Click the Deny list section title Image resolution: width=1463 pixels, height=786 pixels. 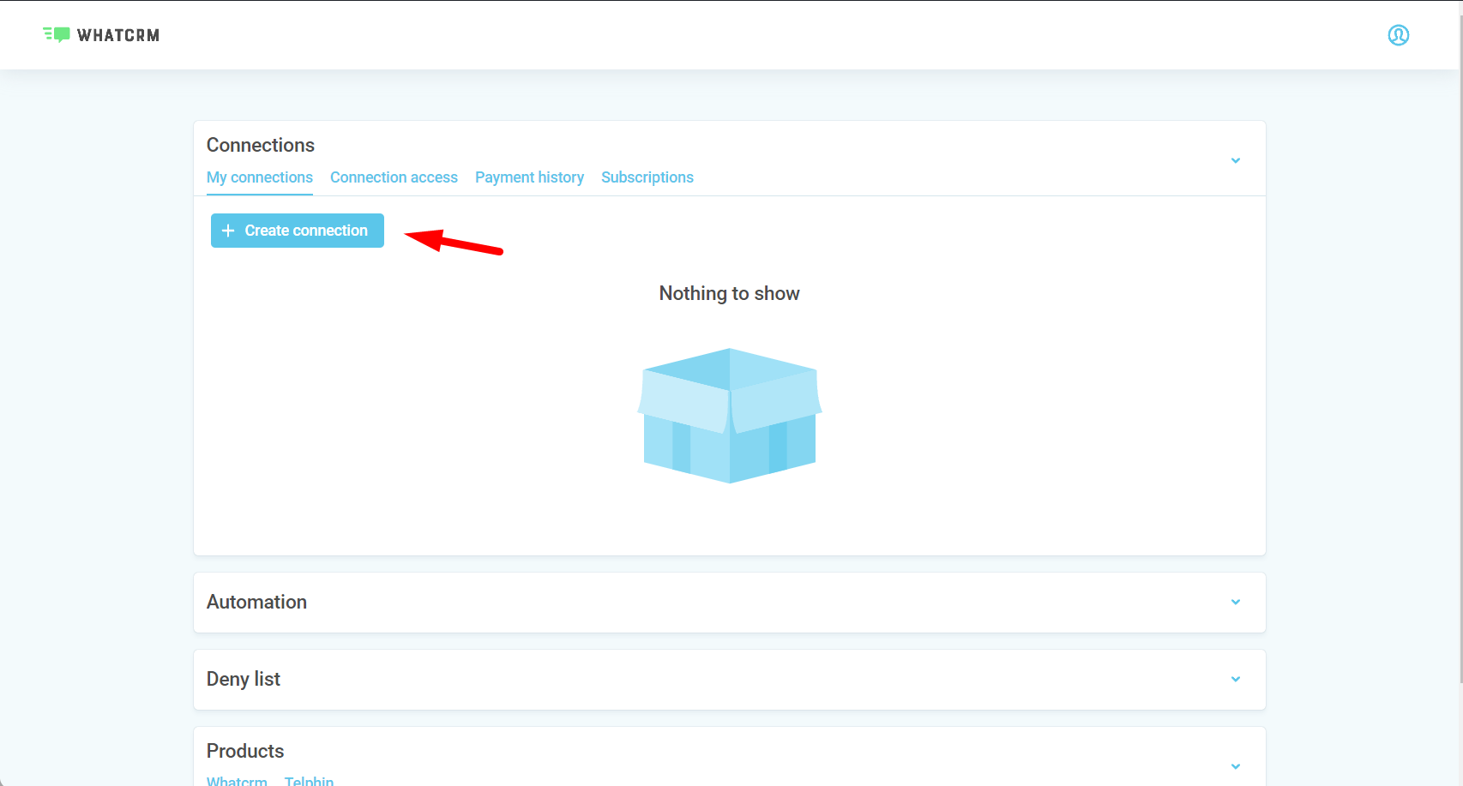[x=244, y=679]
